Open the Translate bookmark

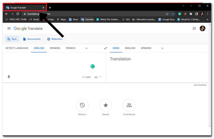[x=87, y=19]
